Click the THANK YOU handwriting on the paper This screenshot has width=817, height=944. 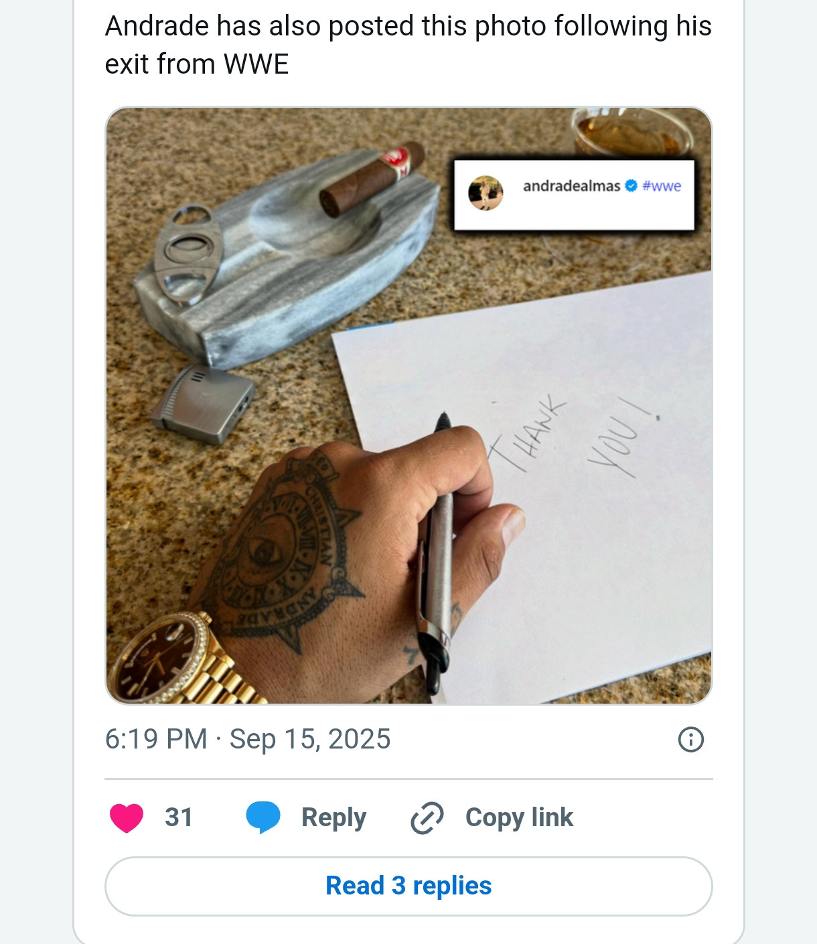pos(569,439)
